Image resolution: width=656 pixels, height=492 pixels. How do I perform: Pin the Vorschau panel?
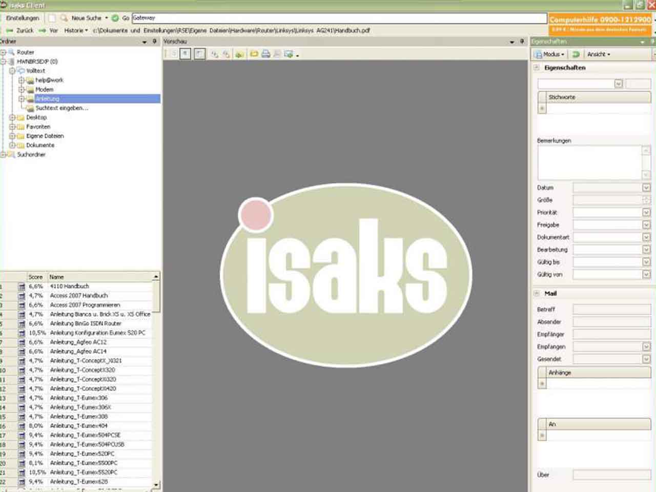coord(522,42)
